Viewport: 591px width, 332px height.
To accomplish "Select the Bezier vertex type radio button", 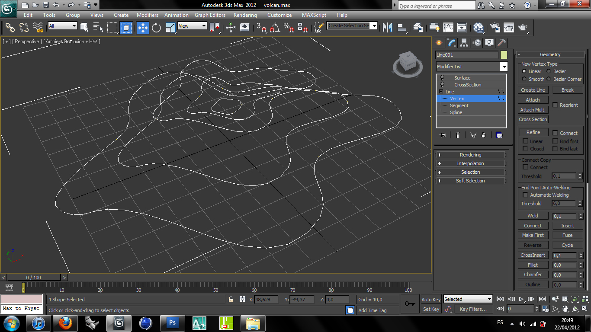I will pyautogui.click(x=549, y=71).
